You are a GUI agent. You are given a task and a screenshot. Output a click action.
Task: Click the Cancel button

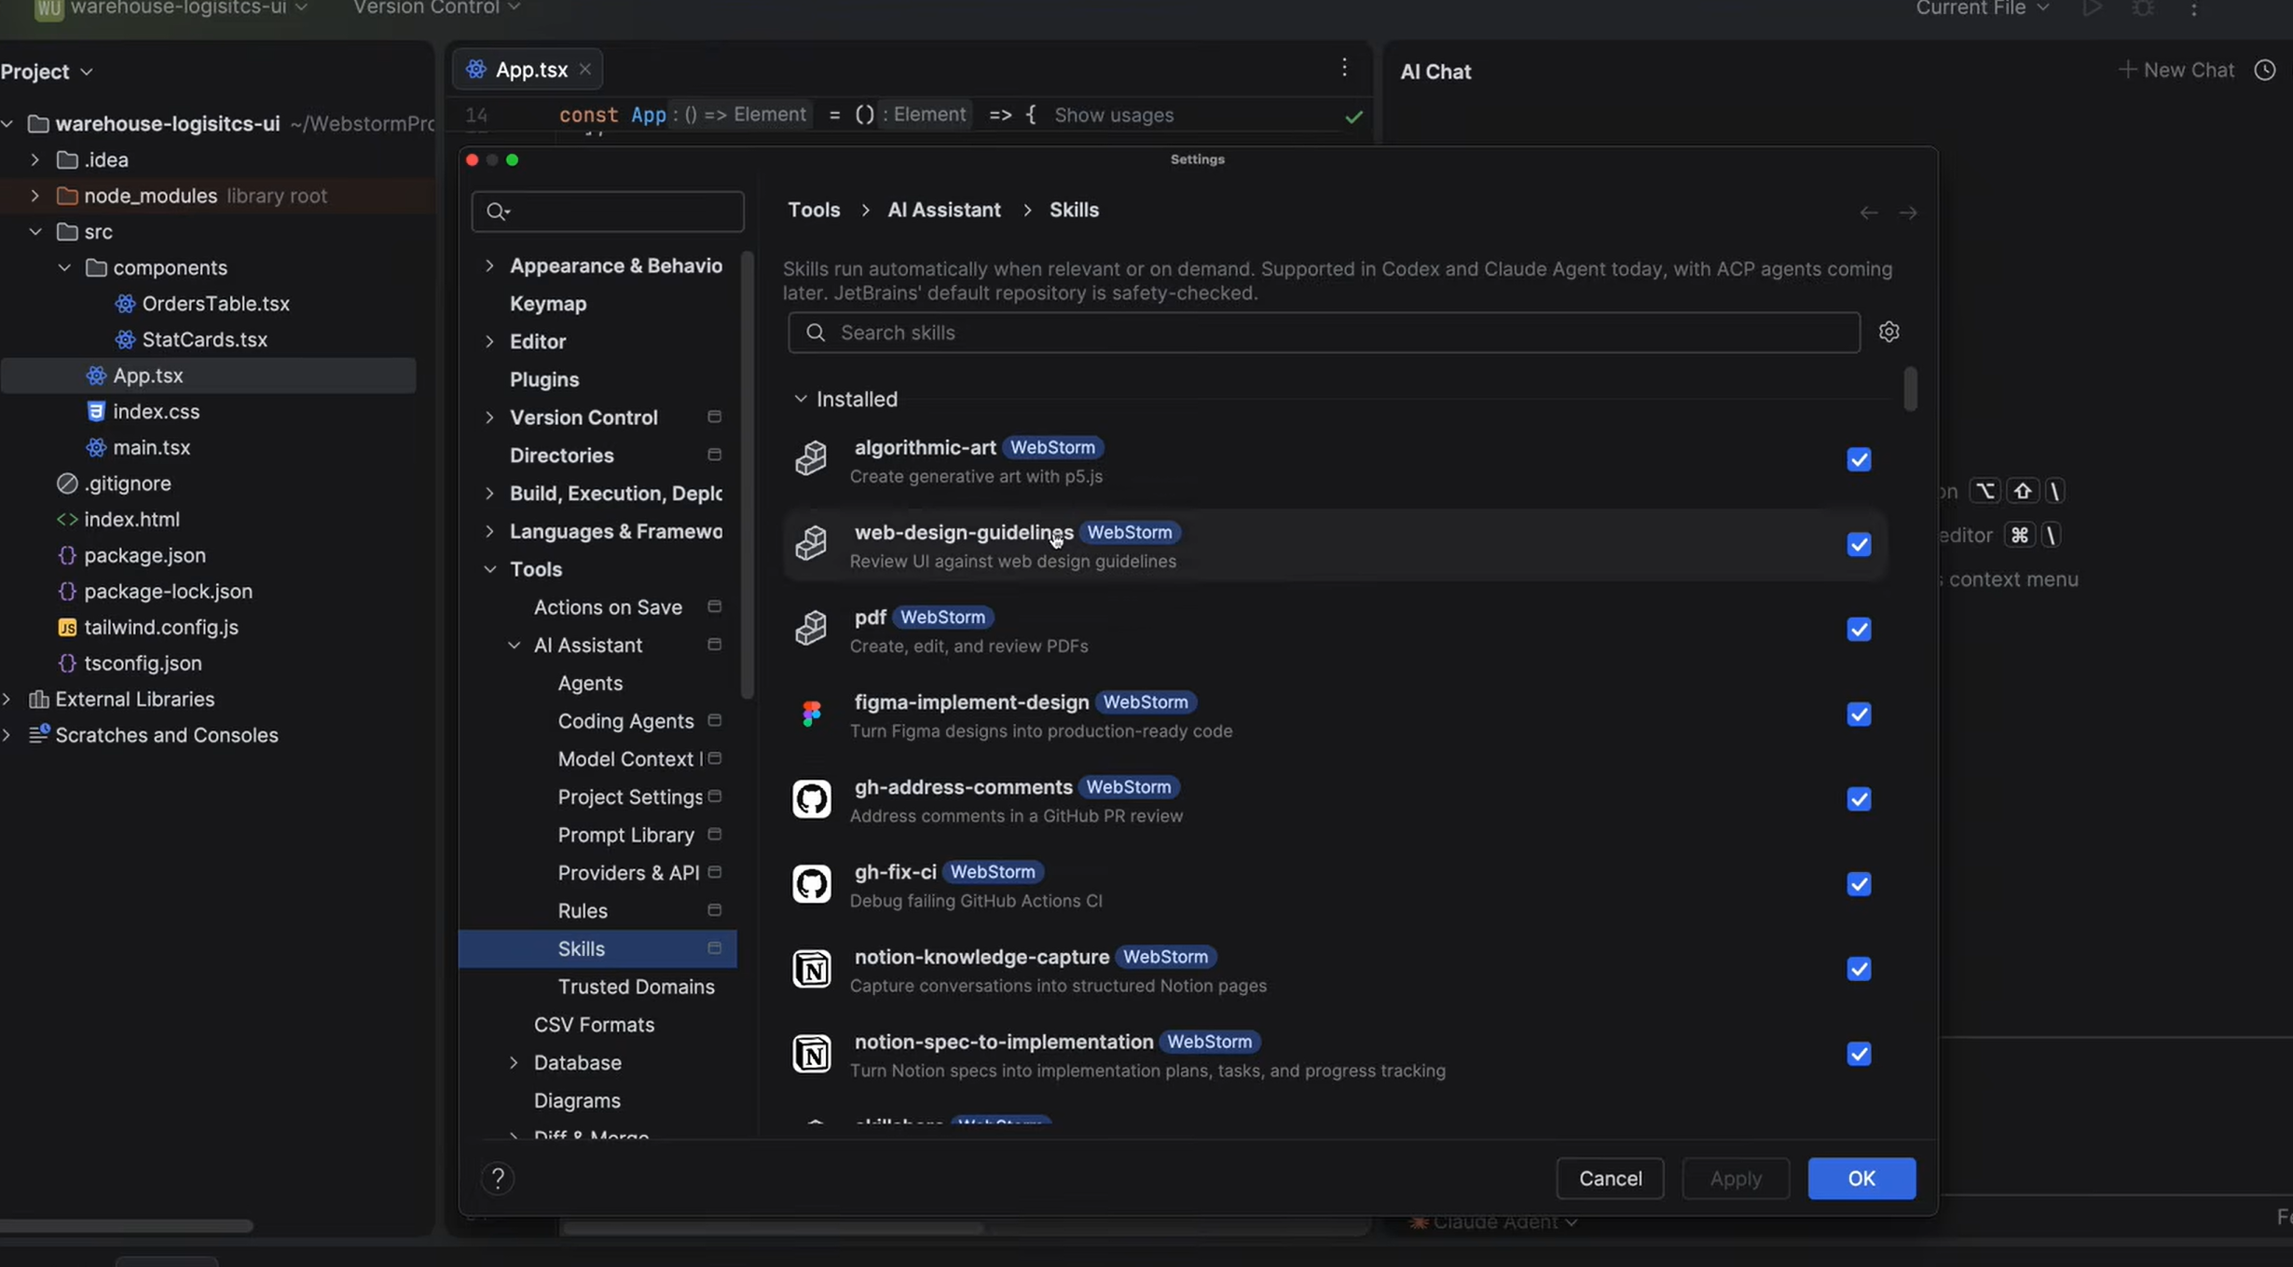[1610, 1178]
